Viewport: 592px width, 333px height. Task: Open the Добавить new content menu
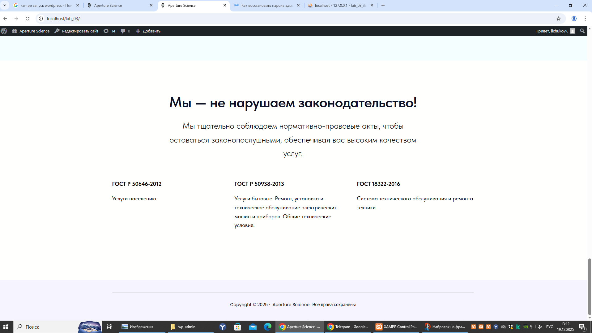tap(148, 31)
